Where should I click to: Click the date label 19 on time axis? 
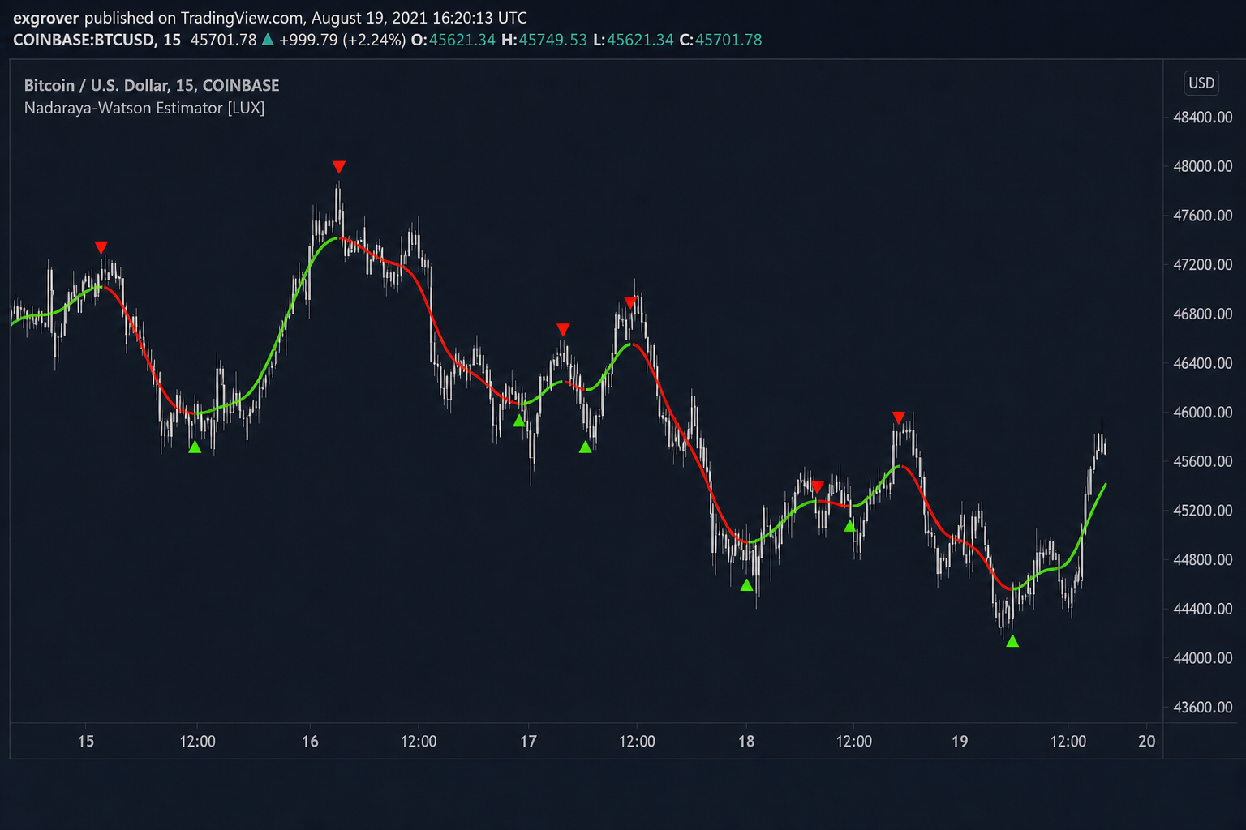coord(960,741)
